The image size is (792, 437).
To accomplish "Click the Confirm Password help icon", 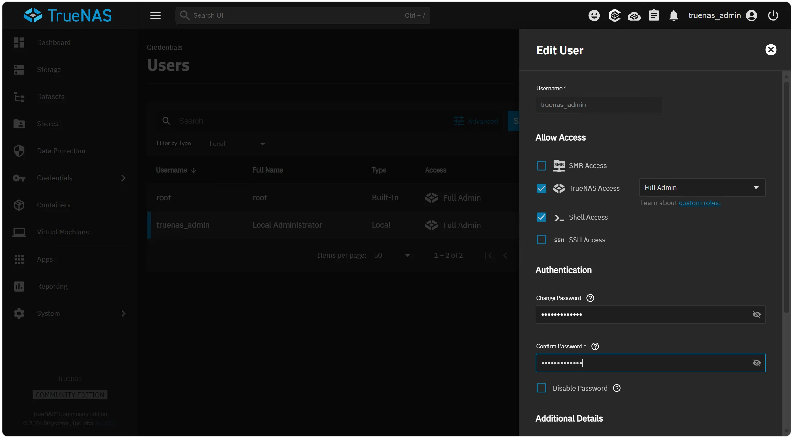I will point(595,346).
